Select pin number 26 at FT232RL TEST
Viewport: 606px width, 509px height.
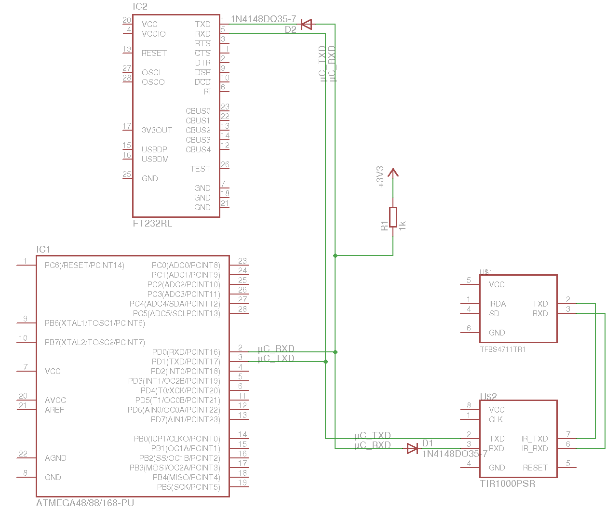tap(225, 164)
